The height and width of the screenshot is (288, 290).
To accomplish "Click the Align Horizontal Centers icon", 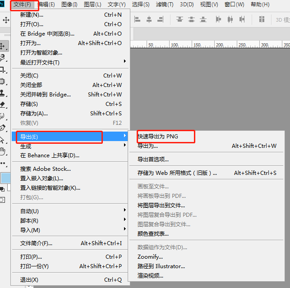I will point(149,19).
